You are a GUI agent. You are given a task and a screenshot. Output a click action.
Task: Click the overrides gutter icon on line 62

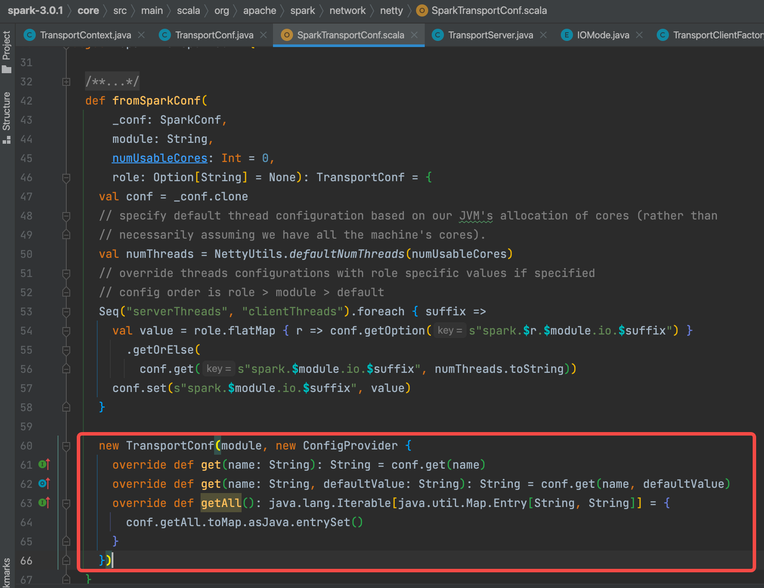tap(44, 483)
